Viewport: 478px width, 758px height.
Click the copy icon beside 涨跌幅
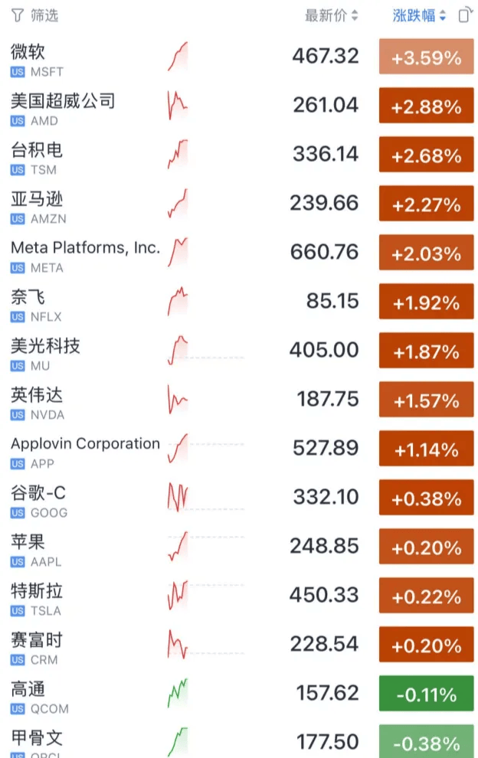tap(464, 15)
